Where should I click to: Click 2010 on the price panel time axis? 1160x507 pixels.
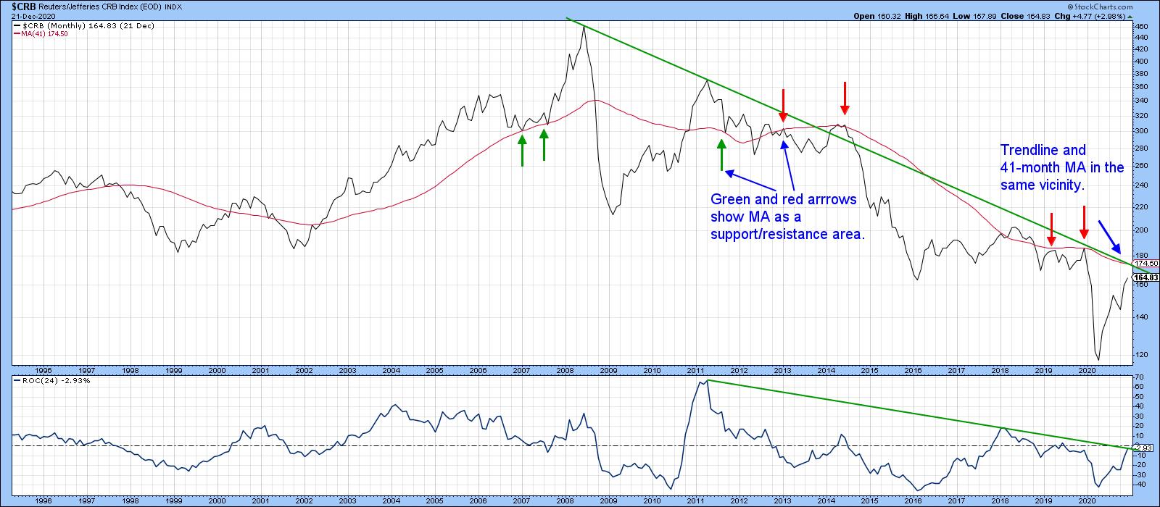(x=652, y=370)
